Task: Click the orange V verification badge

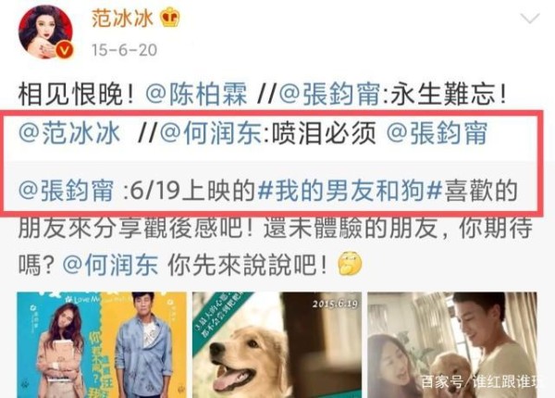Action: pyautogui.click(x=64, y=51)
